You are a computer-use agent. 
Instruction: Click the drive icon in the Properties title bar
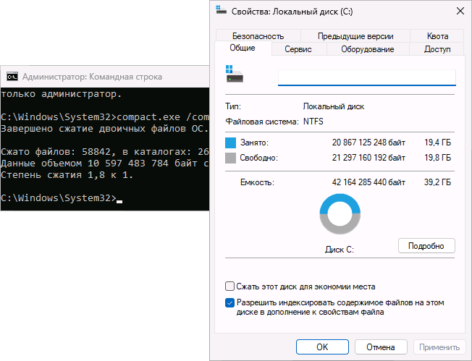pos(222,10)
